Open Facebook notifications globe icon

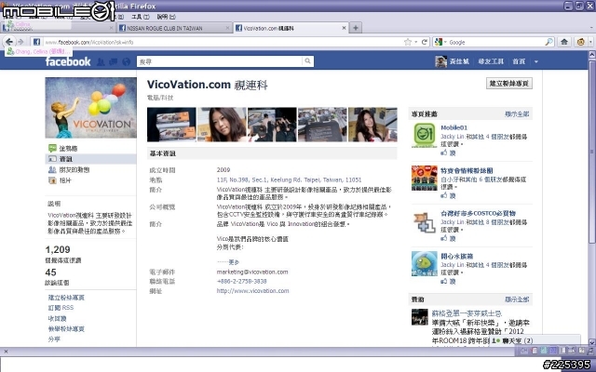pos(127,61)
